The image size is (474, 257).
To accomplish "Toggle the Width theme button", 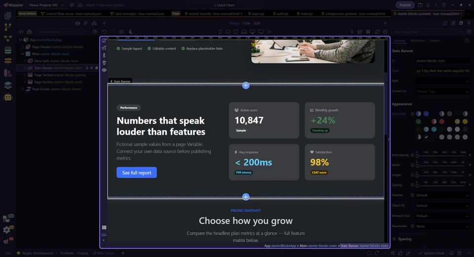I will tap(412, 165).
